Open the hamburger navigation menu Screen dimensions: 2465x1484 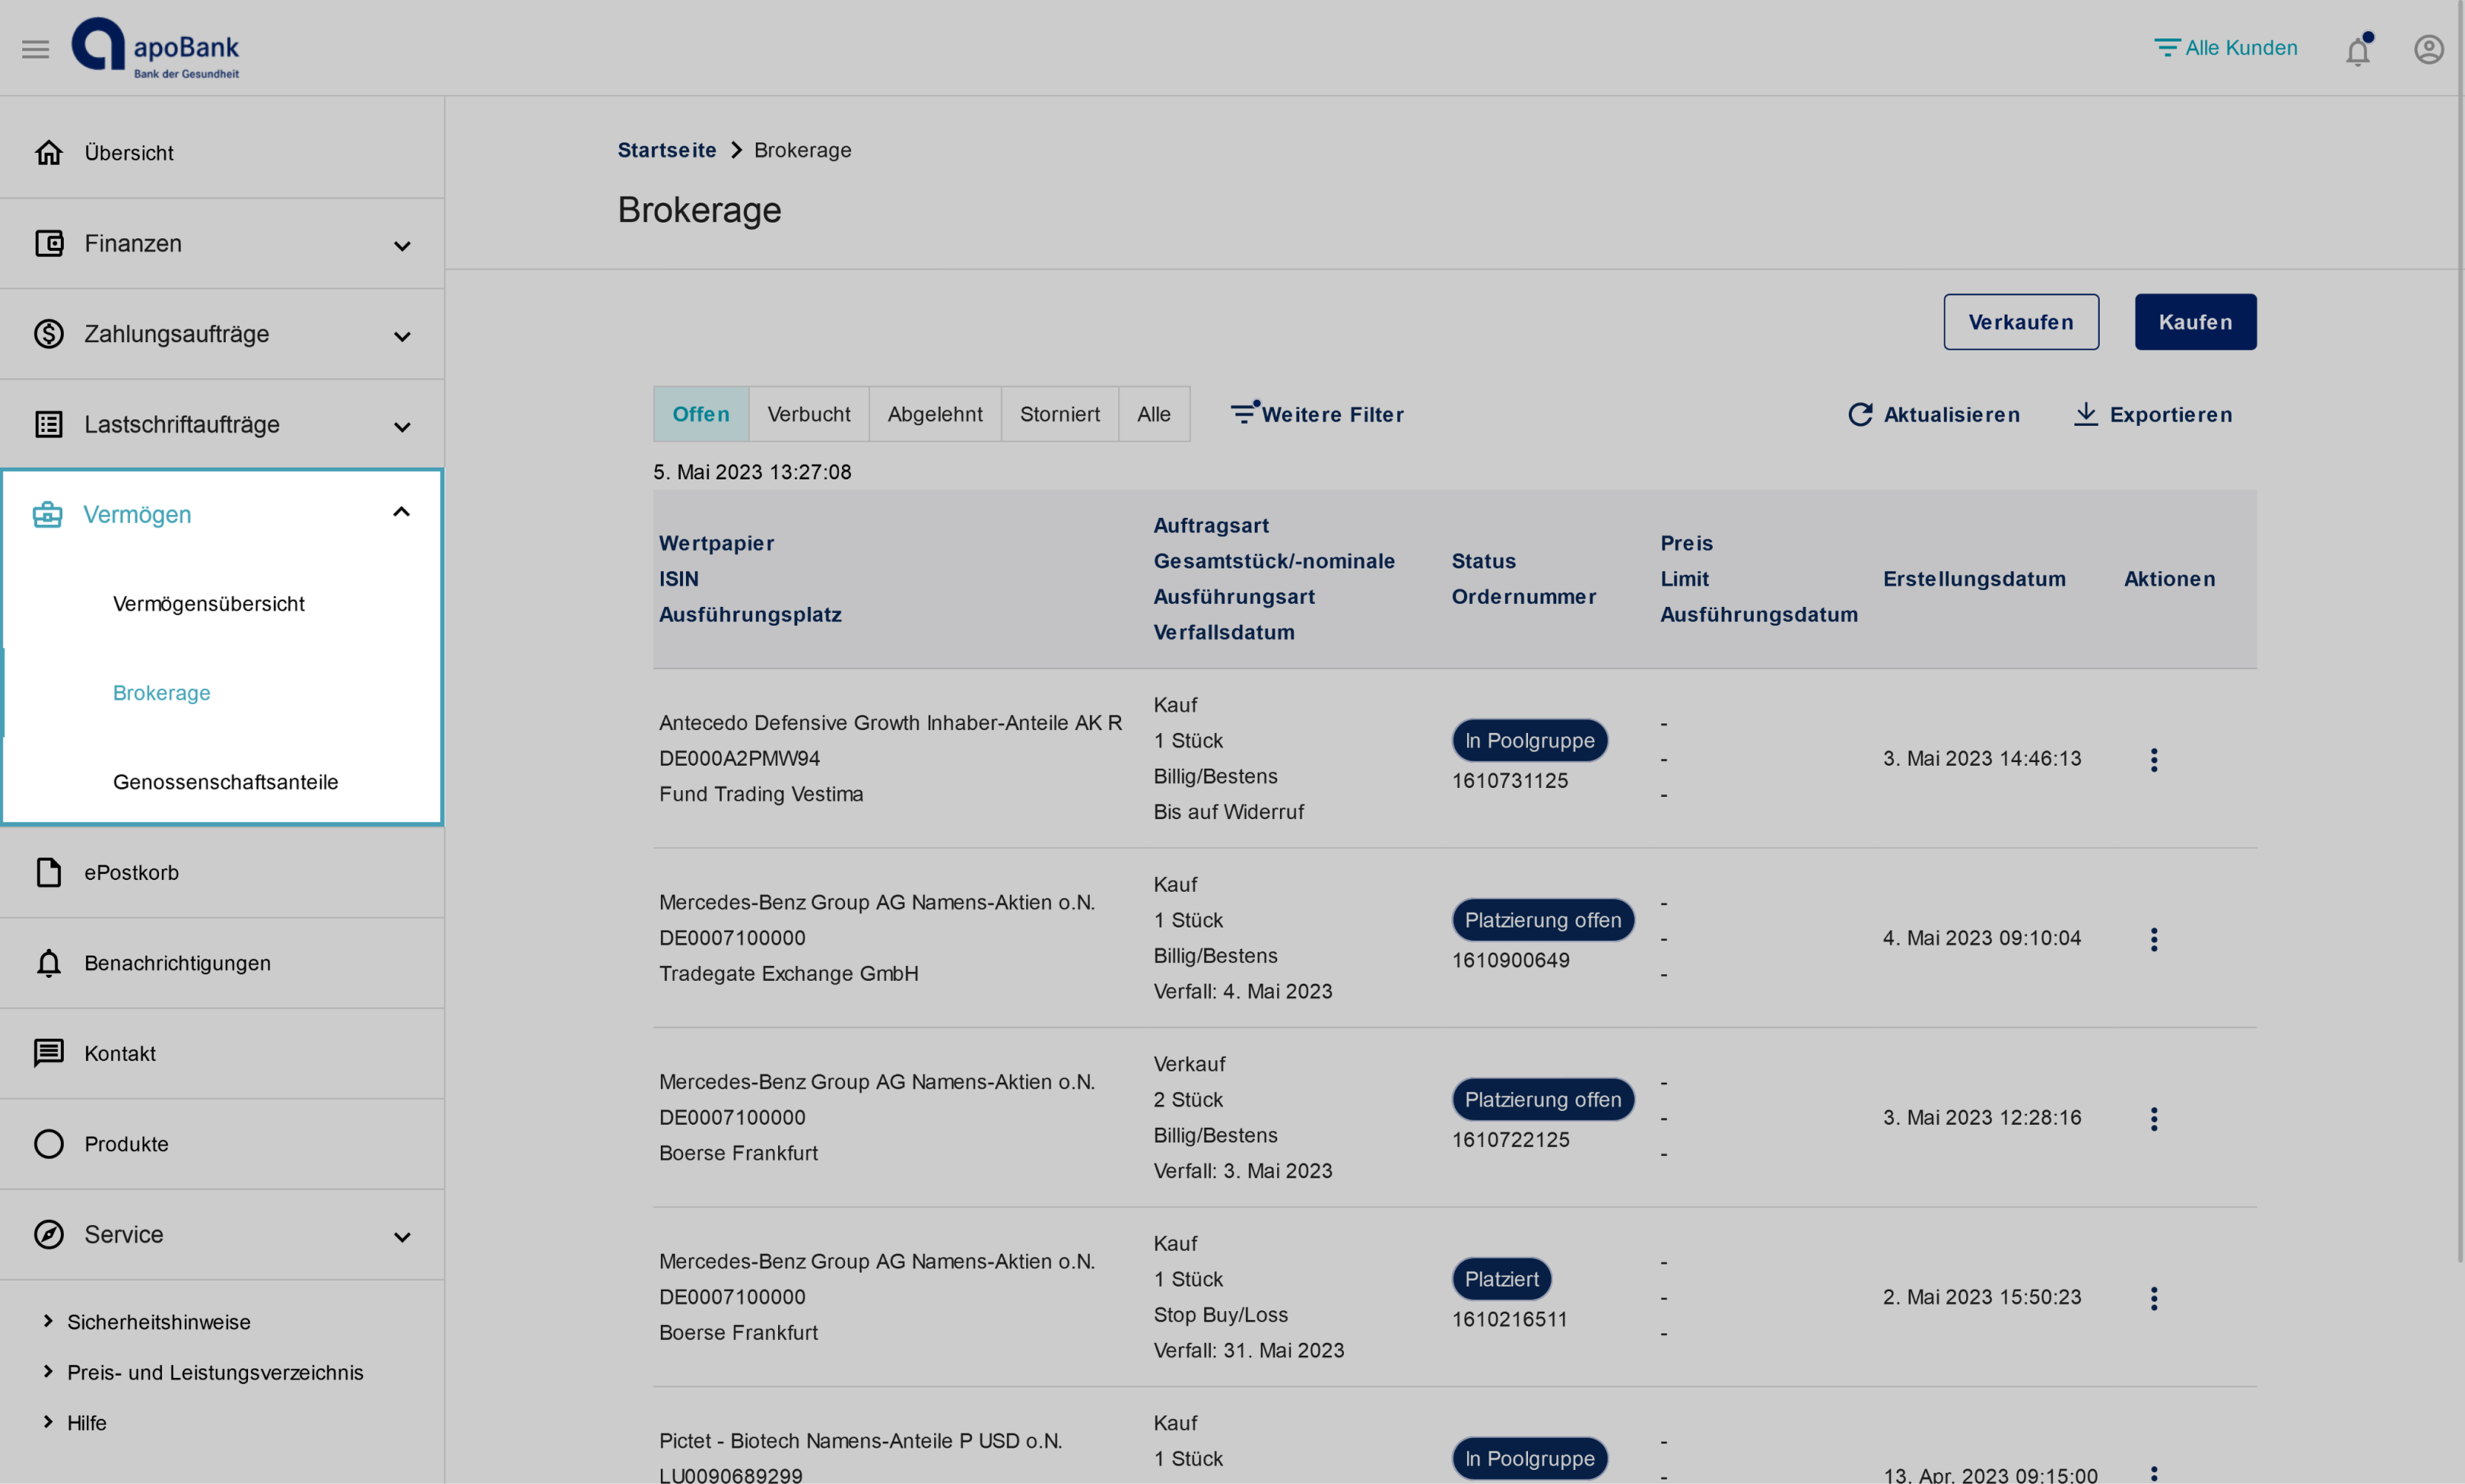pyautogui.click(x=35, y=48)
